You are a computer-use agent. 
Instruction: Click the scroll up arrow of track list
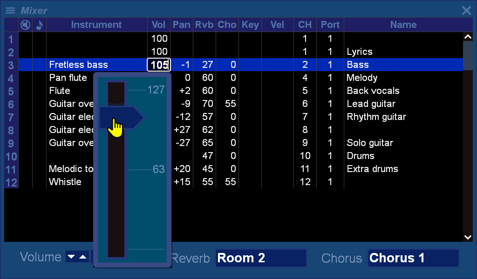point(468,37)
